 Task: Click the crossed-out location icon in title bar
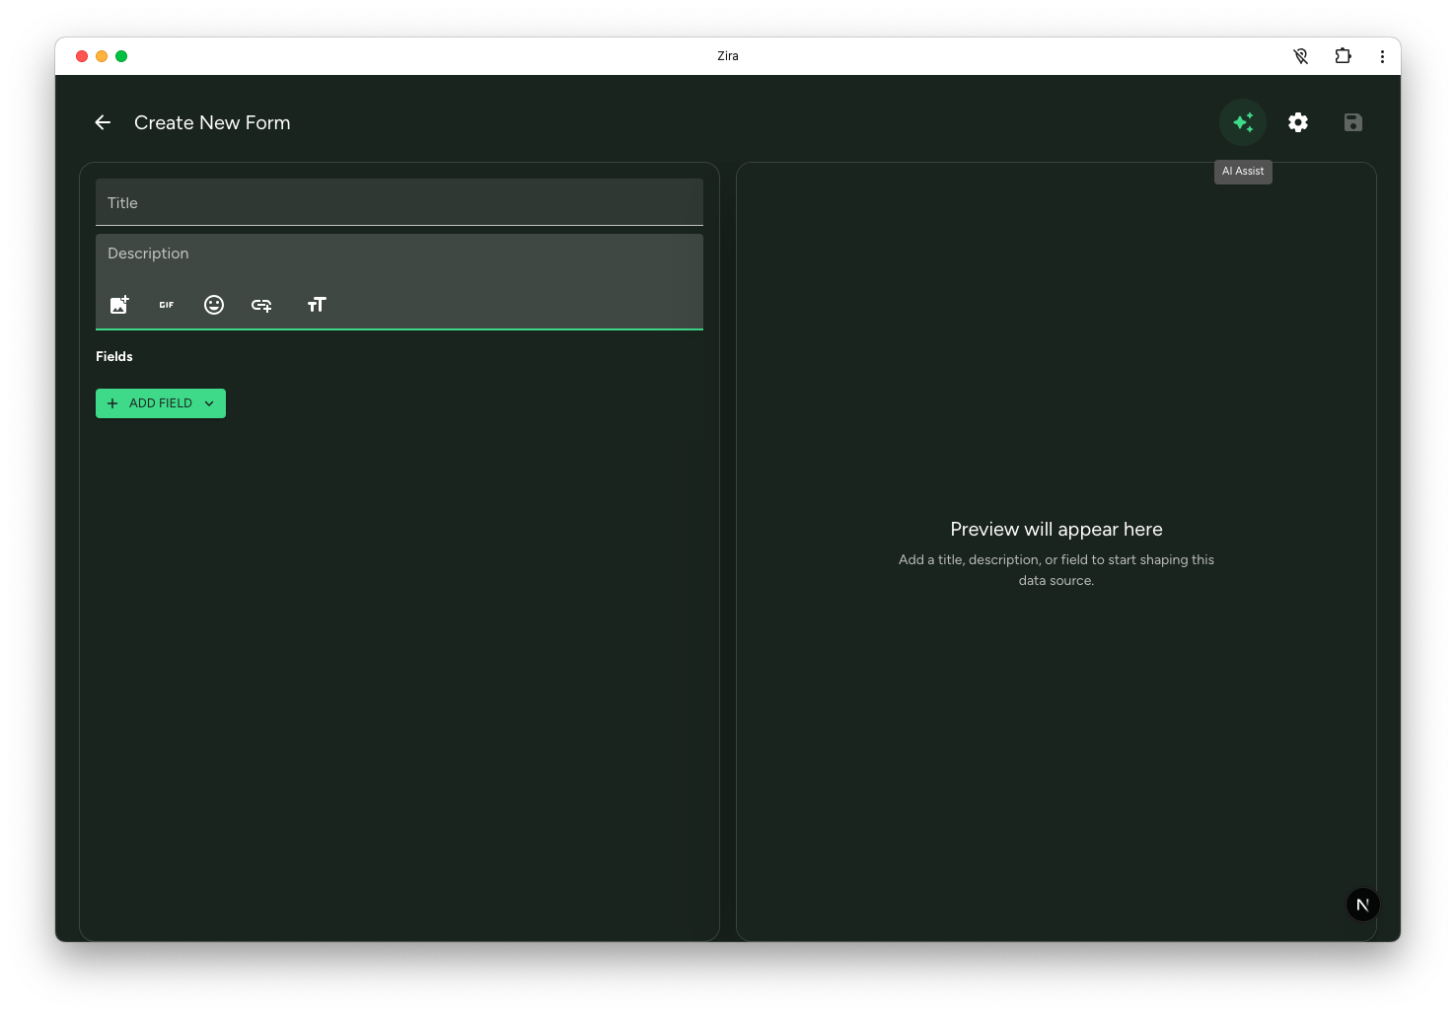click(1301, 56)
